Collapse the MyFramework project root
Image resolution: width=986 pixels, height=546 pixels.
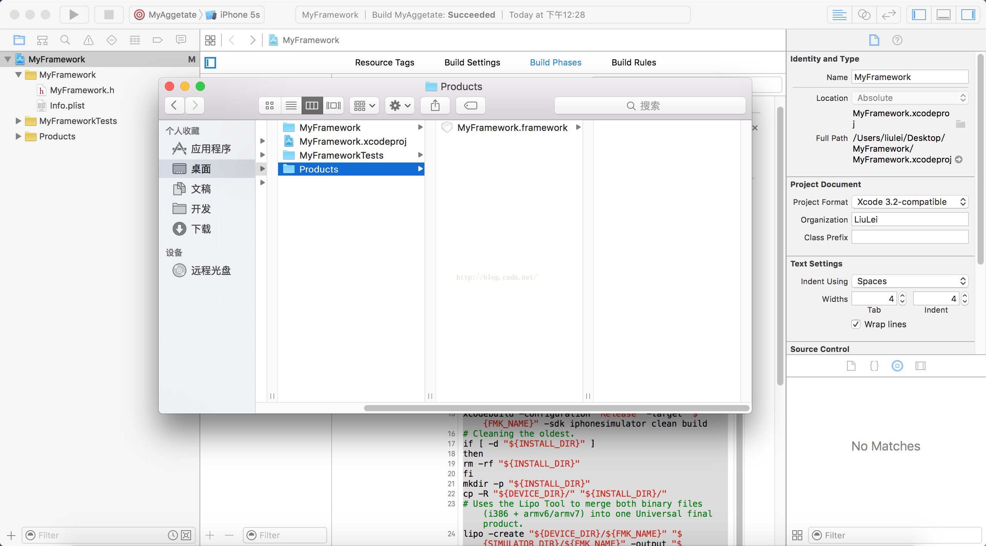point(8,59)
